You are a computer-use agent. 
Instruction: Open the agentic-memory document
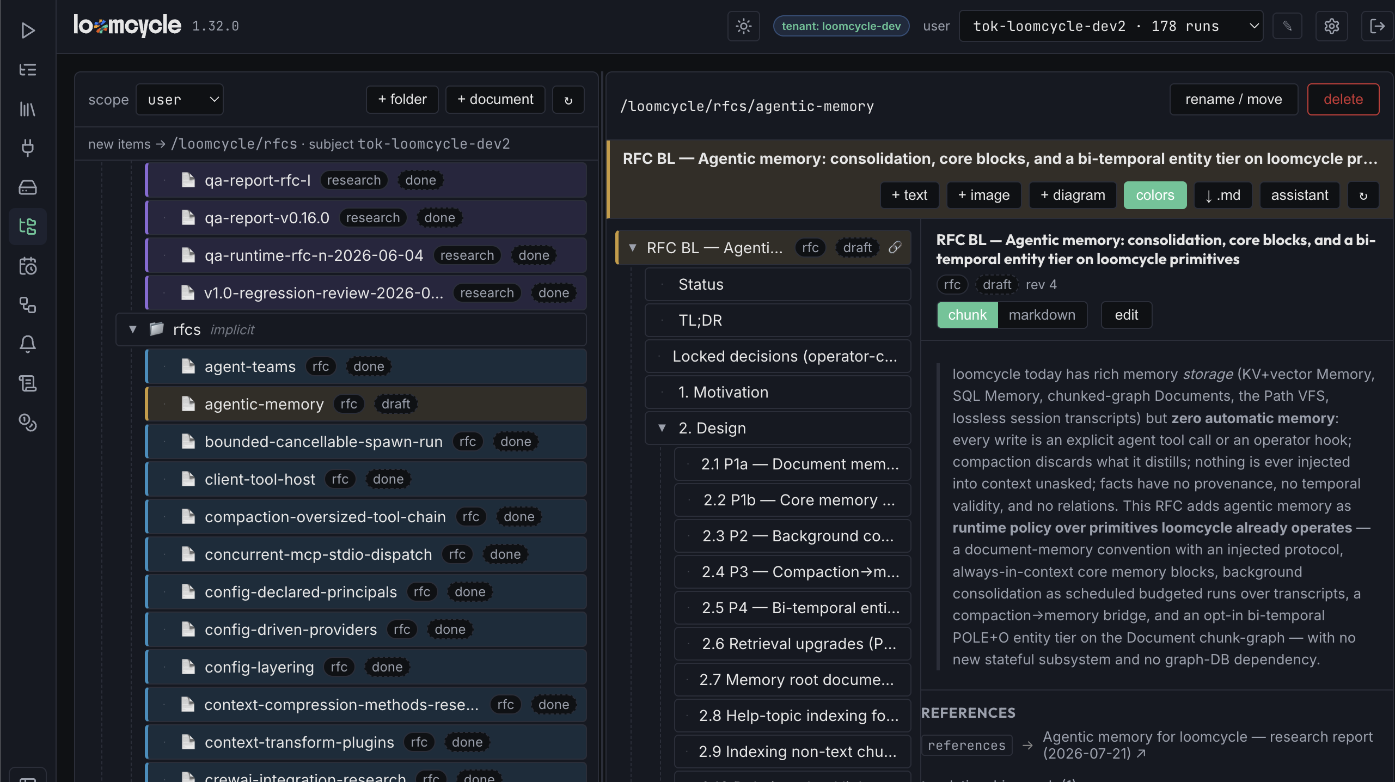[x=366, y=404]
